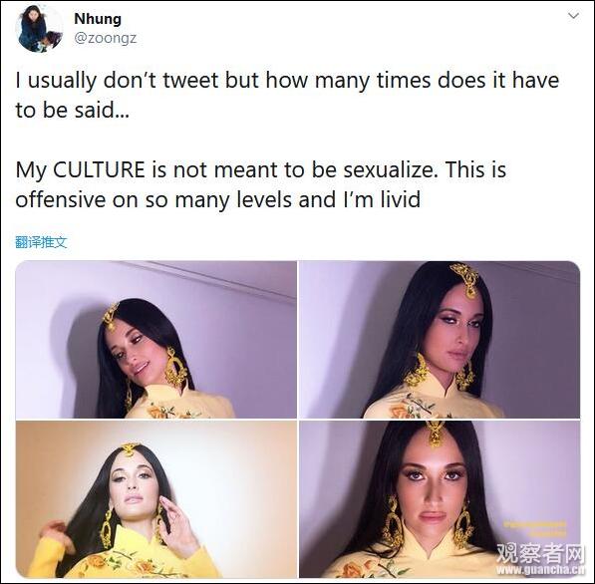Open the top-right photo of the tweet

(x=440, y=340)
